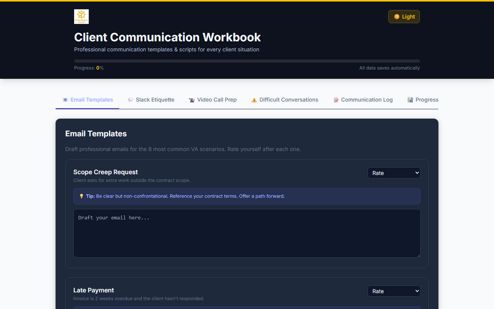The height and width of the screenshot is (309, 494).
Task: Open the Progress tab
Action: pyautogui.click(x=423, y=99)
